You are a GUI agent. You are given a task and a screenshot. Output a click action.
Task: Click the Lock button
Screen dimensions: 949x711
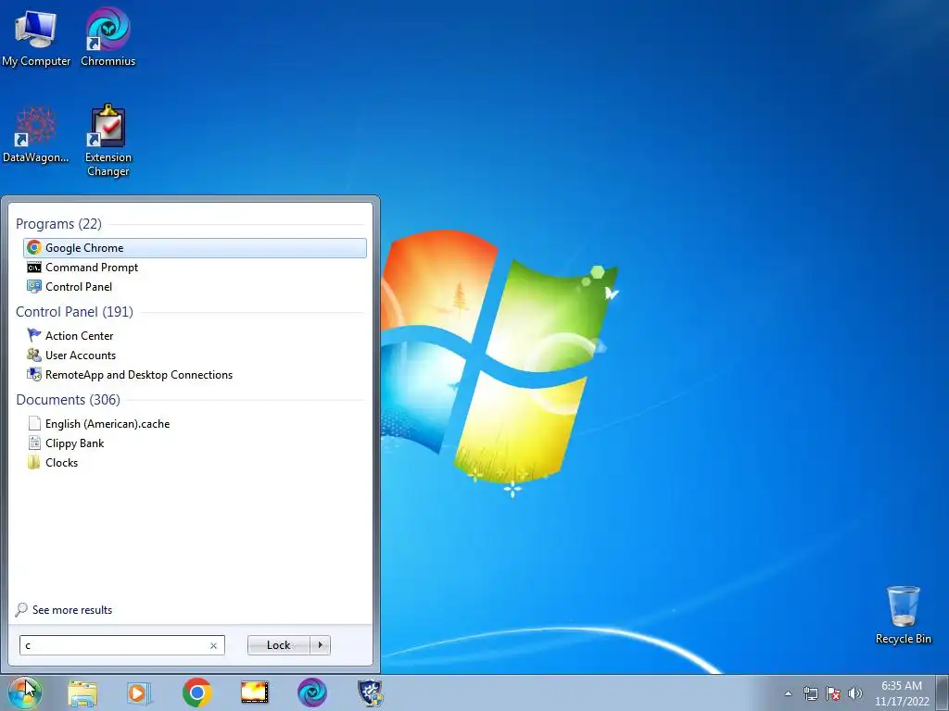coord(278,645)
